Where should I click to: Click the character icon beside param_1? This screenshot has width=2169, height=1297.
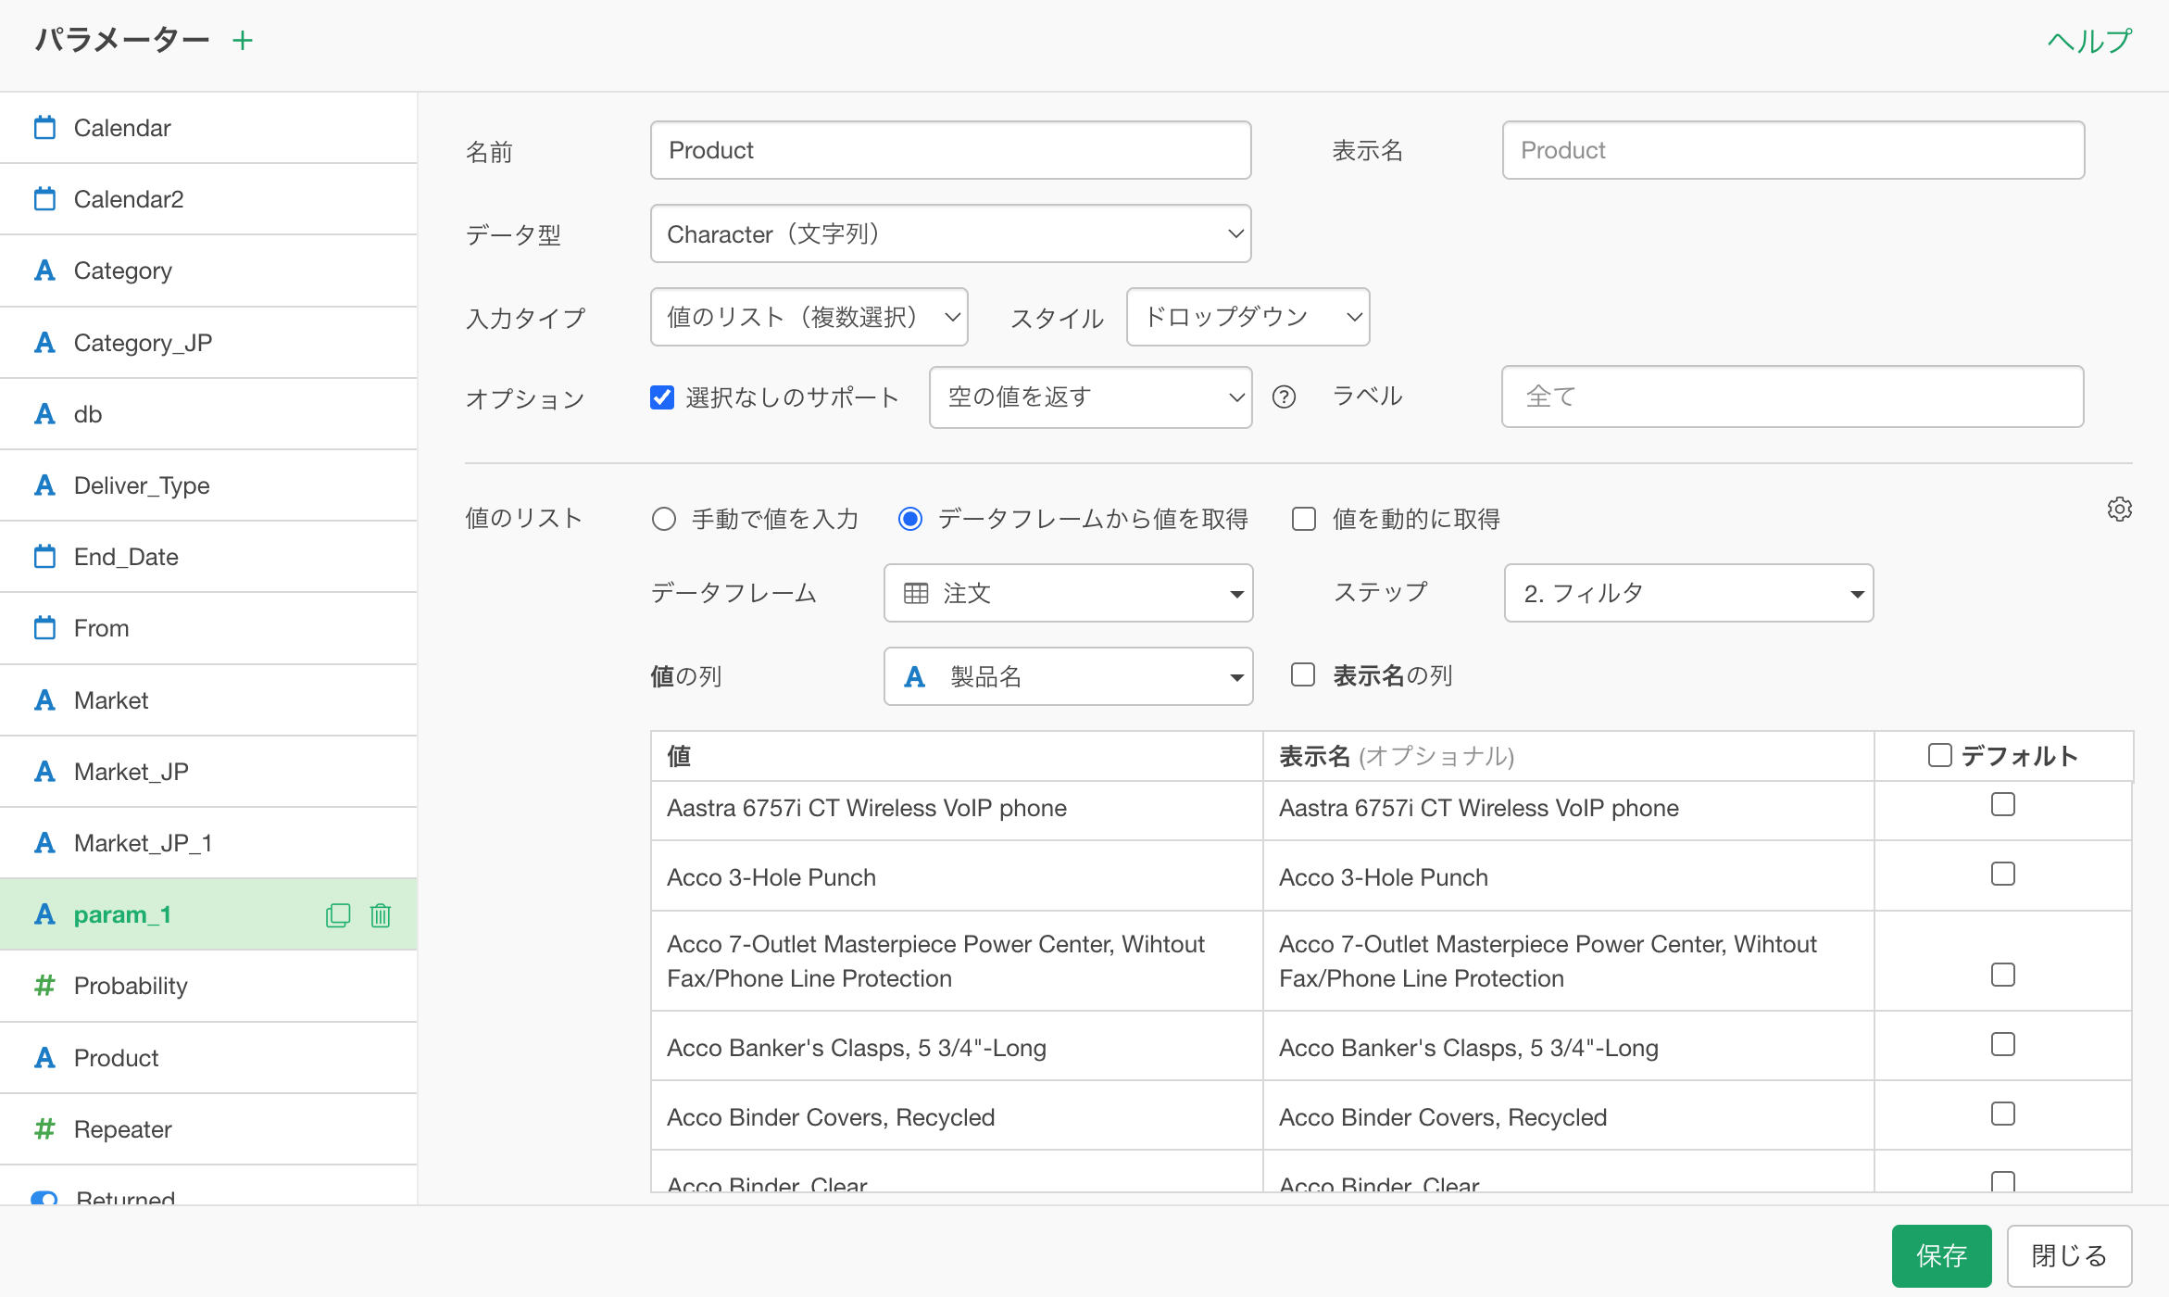coord(44,914)
